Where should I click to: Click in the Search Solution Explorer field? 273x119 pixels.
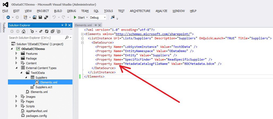37,38
